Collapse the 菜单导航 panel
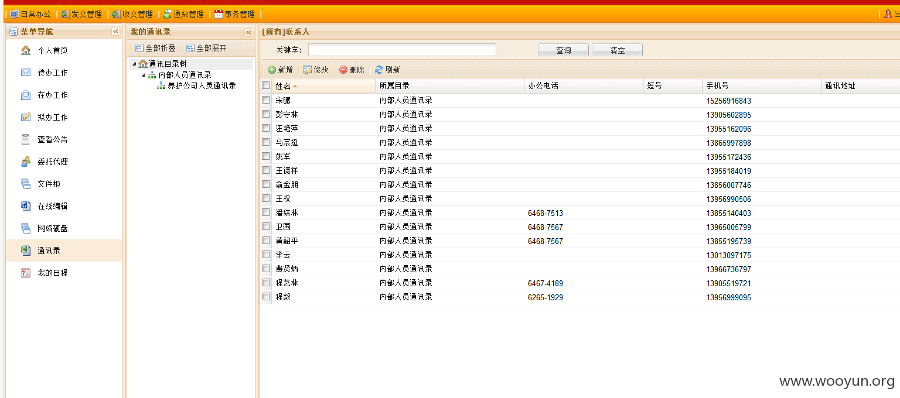 pos(115,31)
